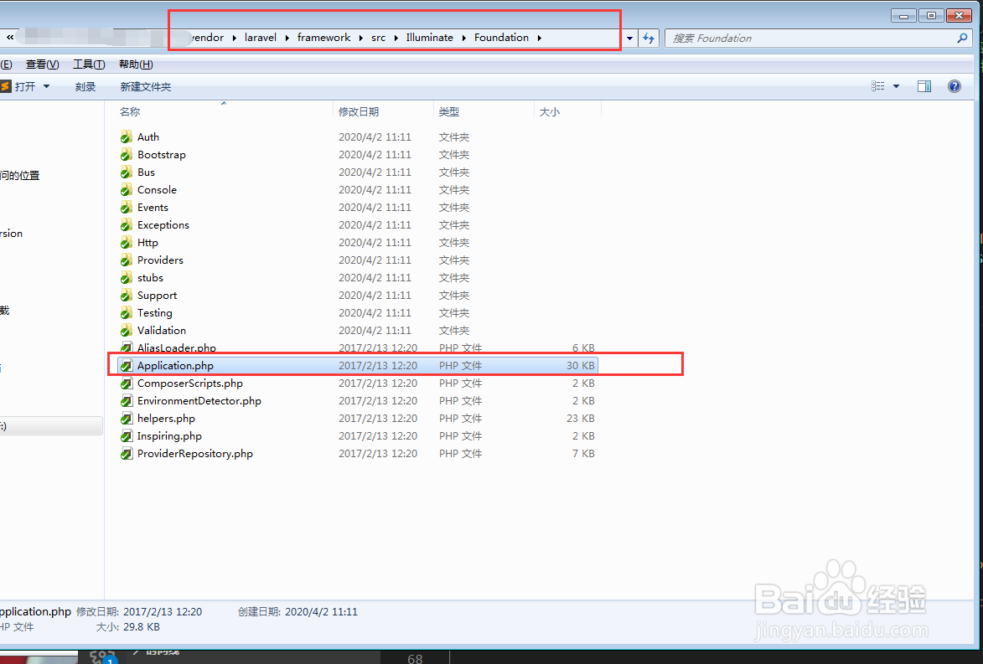Viewport: 983px width, 664px height.
Task: Click PHP 文件 type of ProviderRepository.php
Action: 460,453
